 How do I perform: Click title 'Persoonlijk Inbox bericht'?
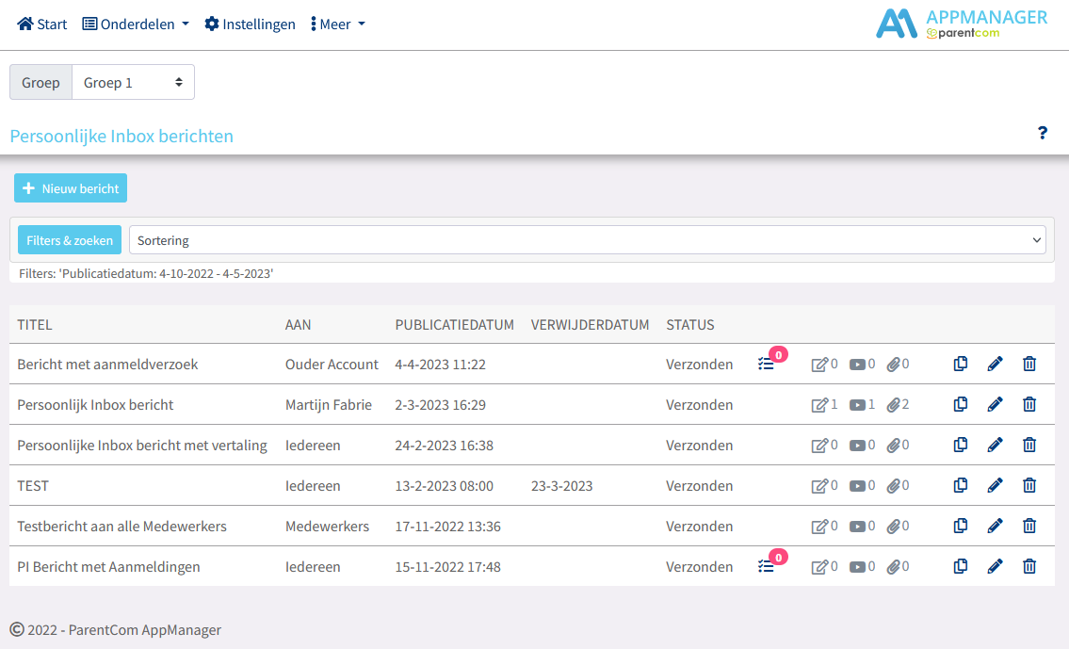coord(95,404)
